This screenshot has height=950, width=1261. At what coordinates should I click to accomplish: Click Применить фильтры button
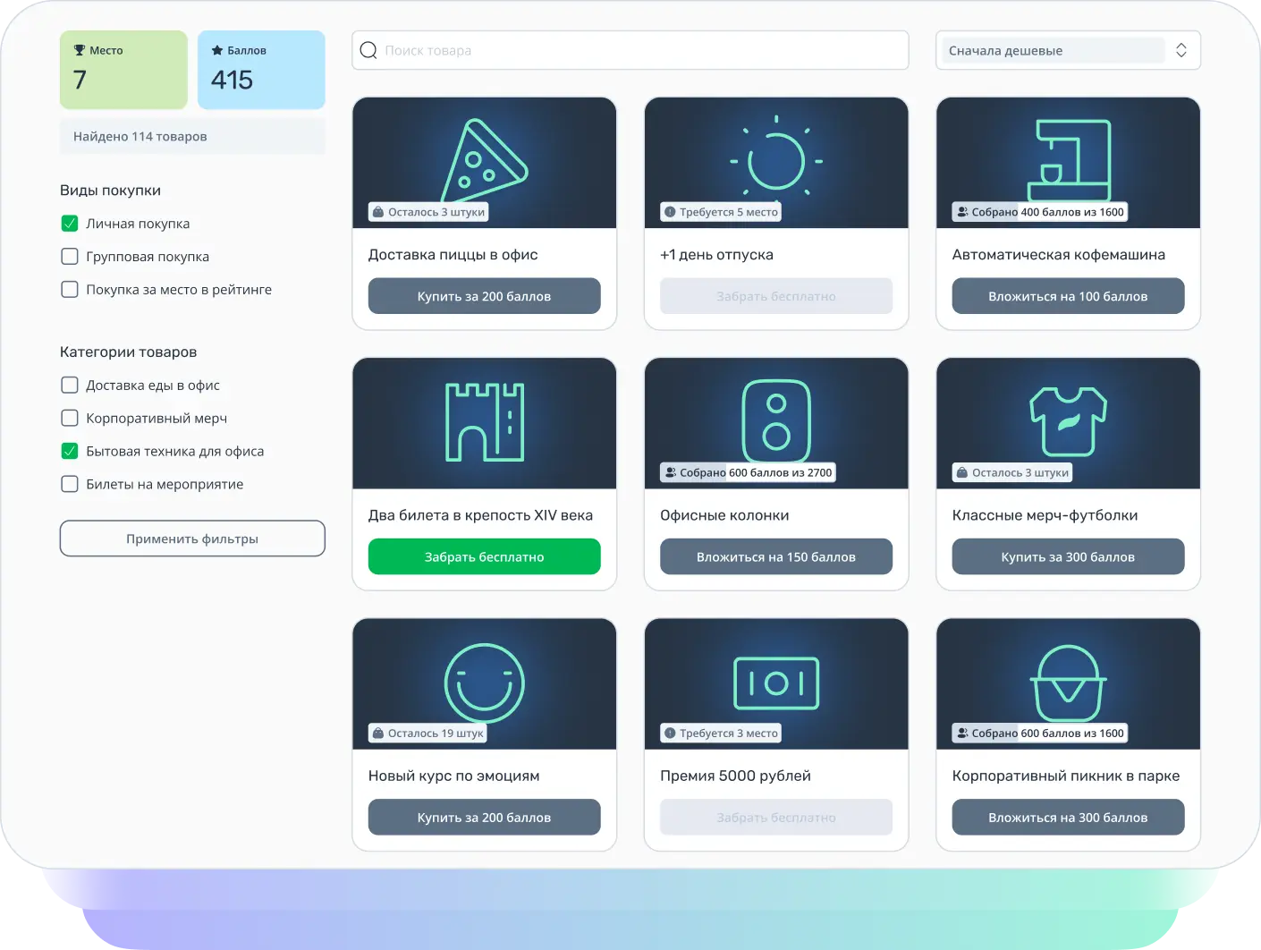pyautogui.click(x=192, y=539)
